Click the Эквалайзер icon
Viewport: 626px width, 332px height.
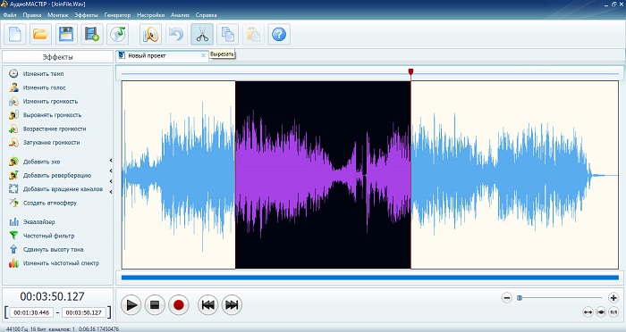(x=13, y=222)
